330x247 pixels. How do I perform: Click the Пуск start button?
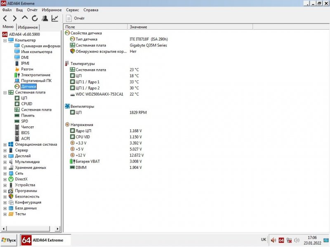click(9, 240)
